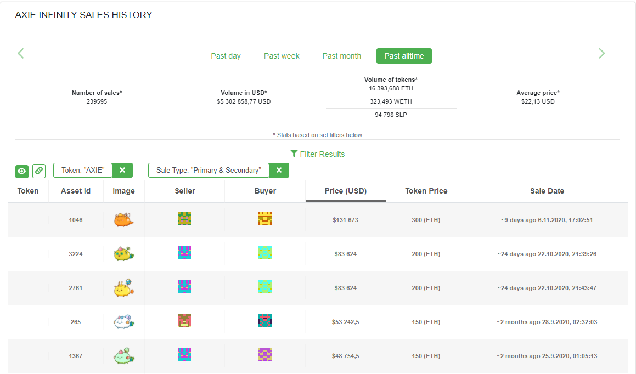Sort by Token column header
This screenshot has width=636, height=374.
click(x=28, y=191)
